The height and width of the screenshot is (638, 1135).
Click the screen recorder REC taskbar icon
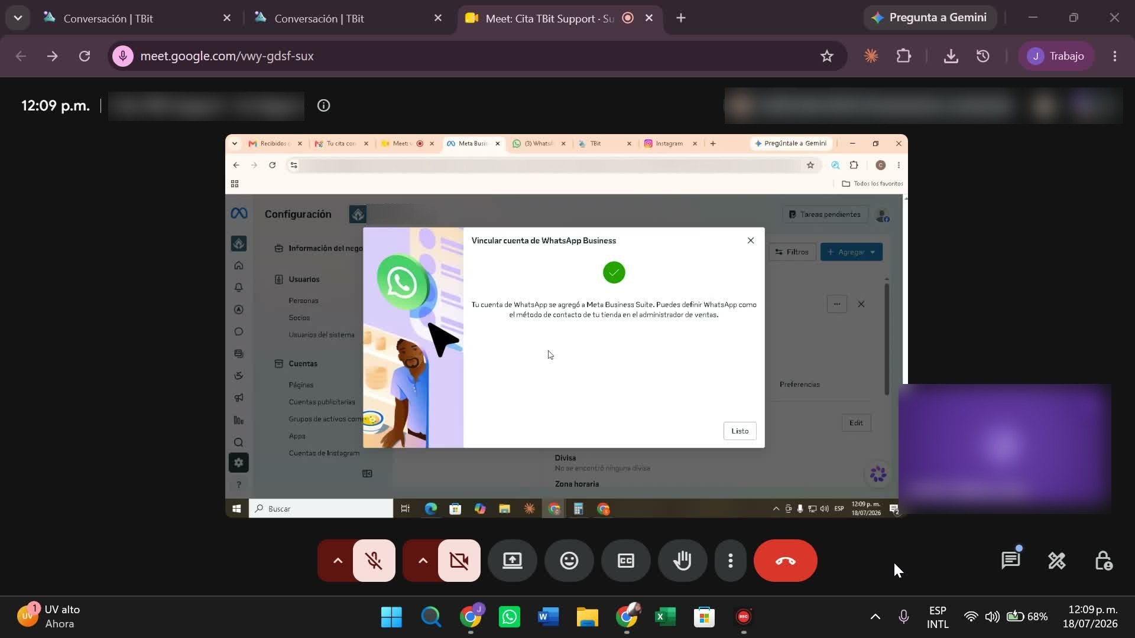click(743, 617)
